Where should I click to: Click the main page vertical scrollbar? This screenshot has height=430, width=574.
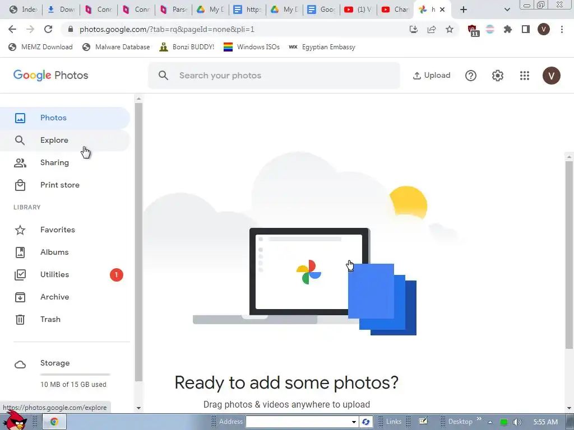569,254
